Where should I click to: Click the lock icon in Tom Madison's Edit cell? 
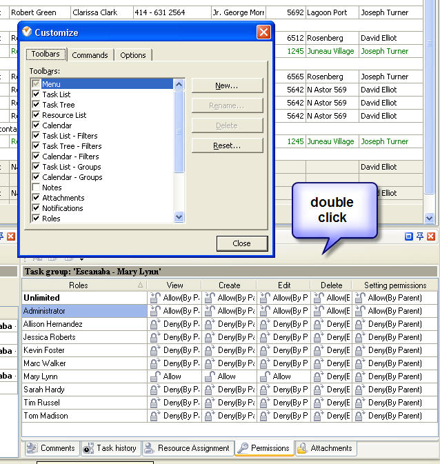coord(265,416)
